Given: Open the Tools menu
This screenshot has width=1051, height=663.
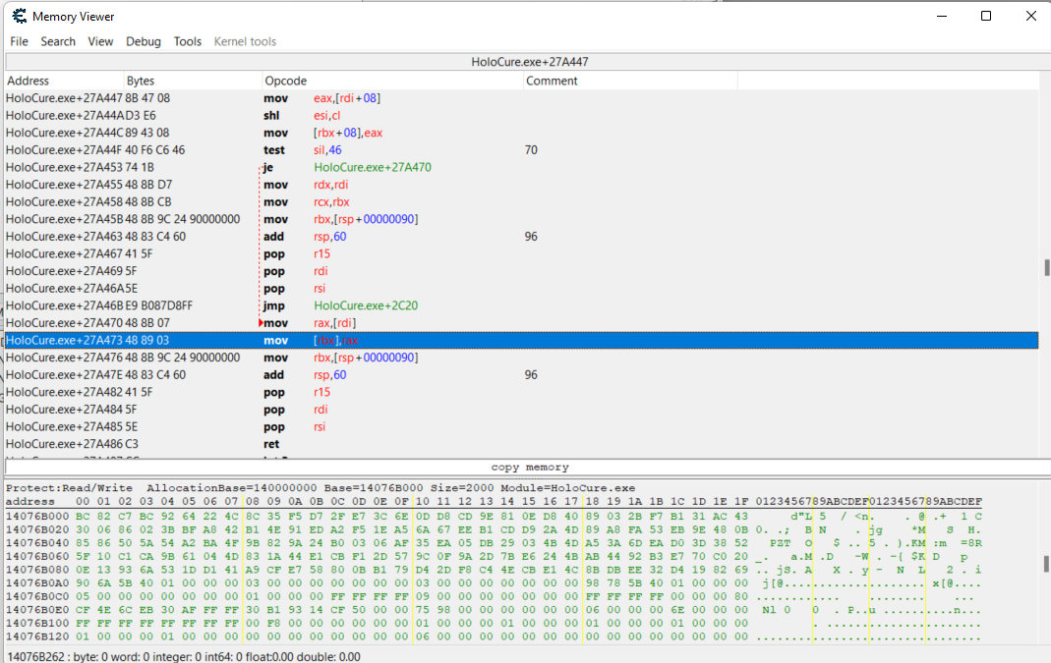Looking at the screenshot, I should tap(188, 41).
